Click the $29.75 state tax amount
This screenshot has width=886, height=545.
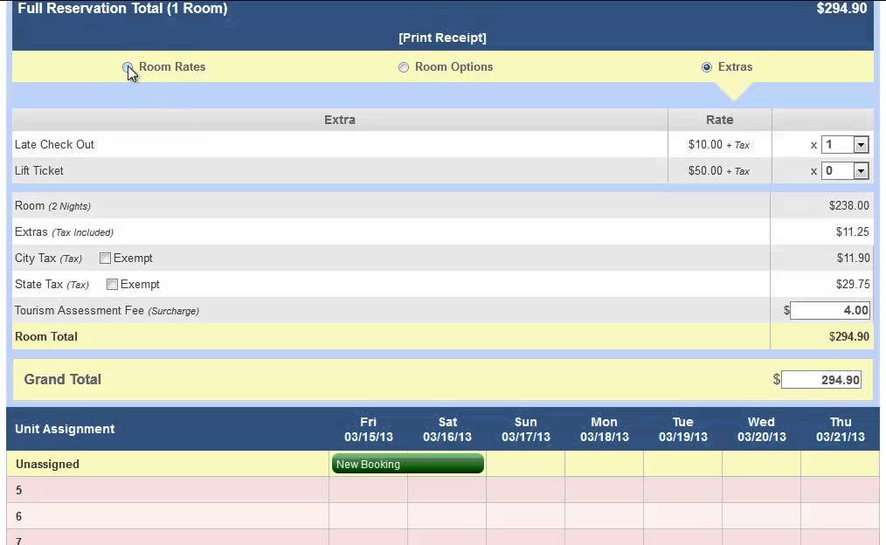853,284
